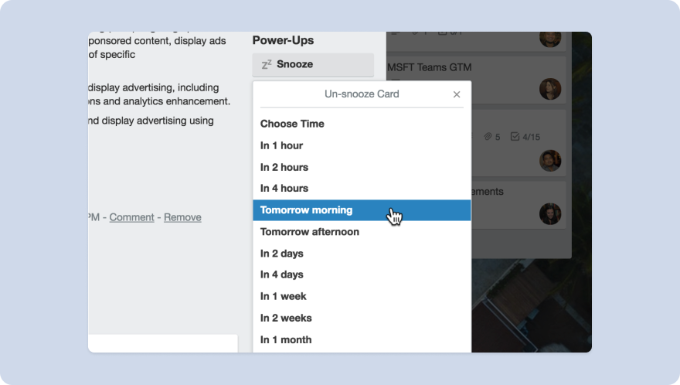Pick "In 4 hours" snooze time
The image size is (680, 385).
coord(284,188)
